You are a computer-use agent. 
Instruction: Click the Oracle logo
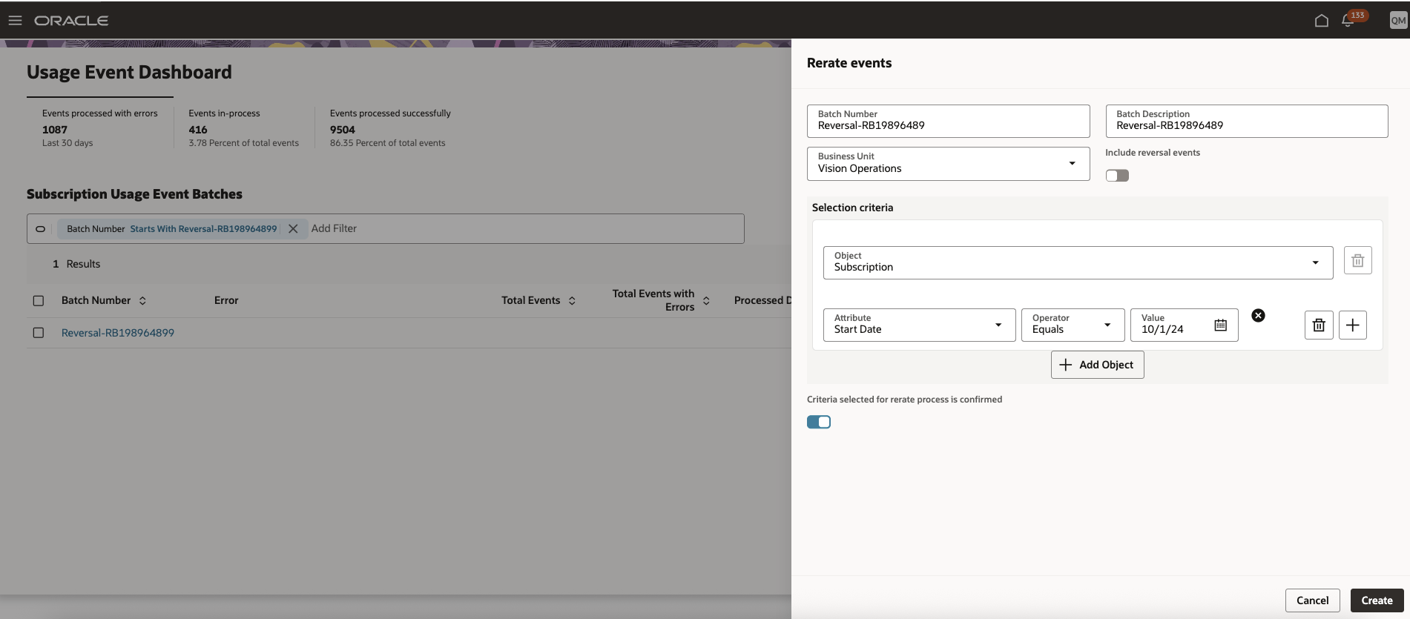[71, 21]
